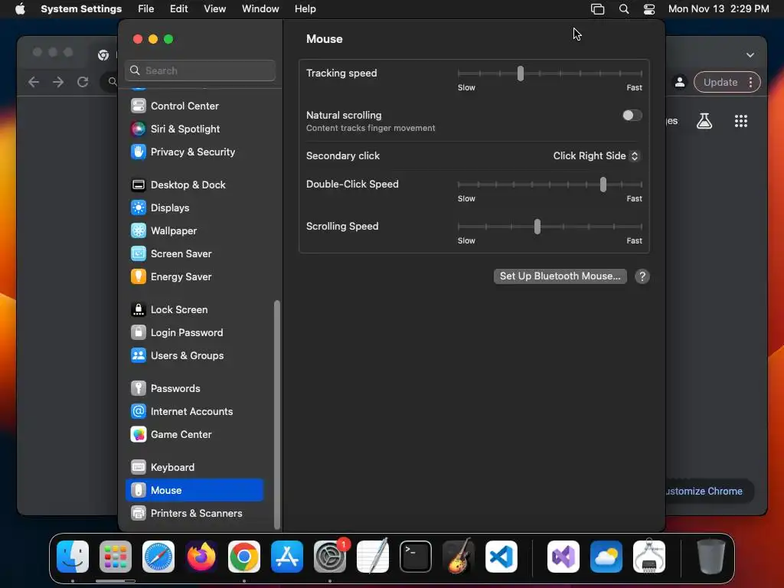Open Secondary click dropdown
Image resolution: width=784 pixels, height=588 pixels.
pyautogui.click(x=596, y=156)
